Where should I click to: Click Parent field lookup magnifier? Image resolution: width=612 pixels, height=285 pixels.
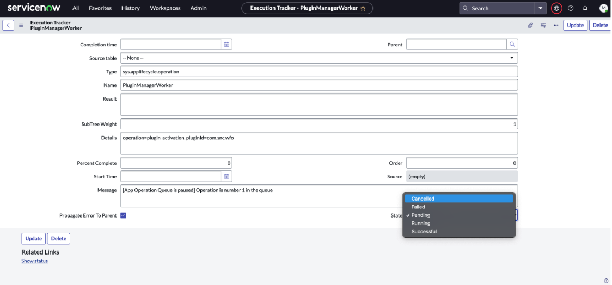pyautogui.click(x=512, y=45)
